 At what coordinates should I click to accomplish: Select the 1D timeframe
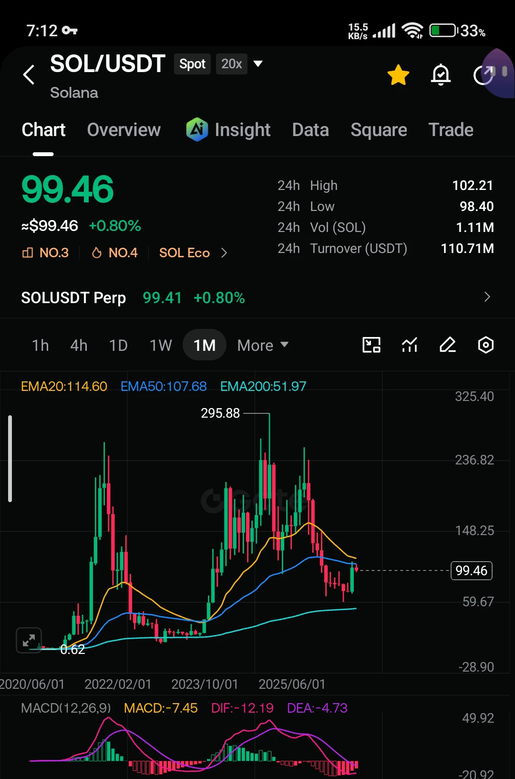118,345
